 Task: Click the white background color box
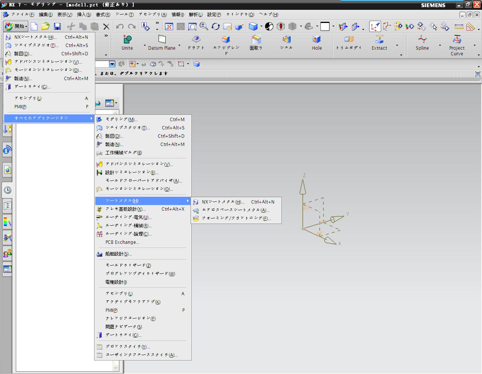[325, 26]
